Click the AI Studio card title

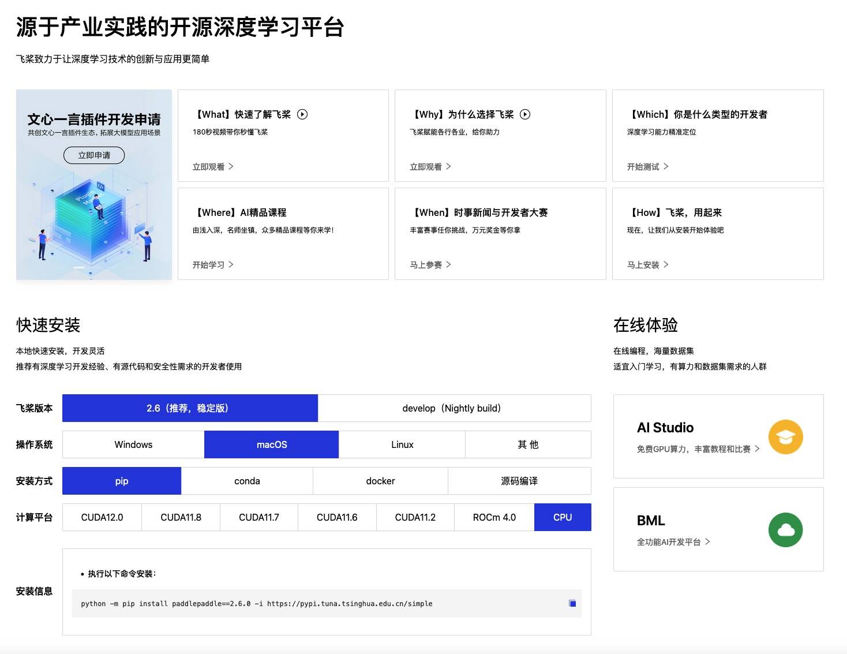[665, 428]
